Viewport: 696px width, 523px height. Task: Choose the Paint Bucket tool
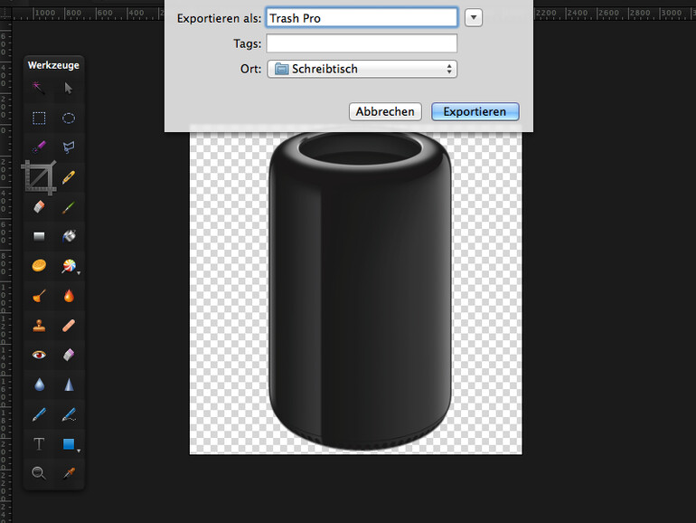69,236
